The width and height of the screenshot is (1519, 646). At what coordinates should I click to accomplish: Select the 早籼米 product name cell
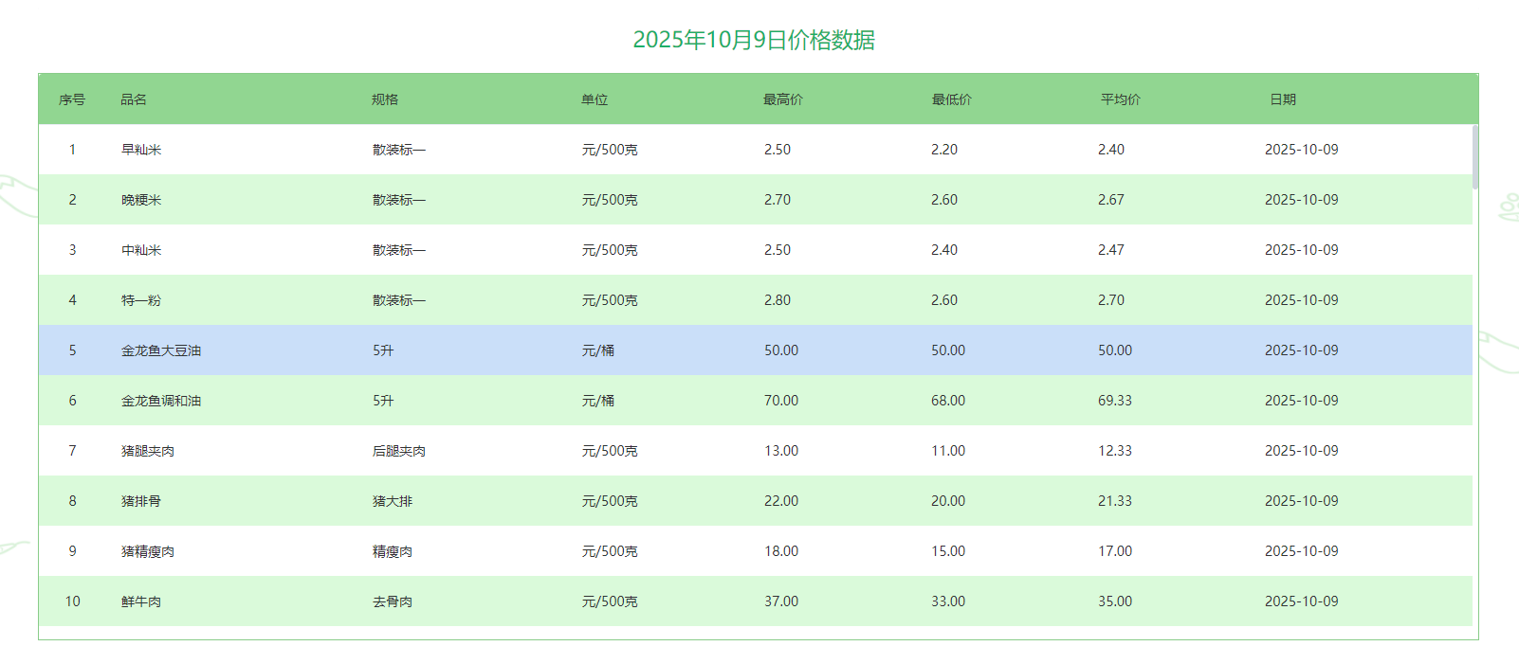coord(141,150)
